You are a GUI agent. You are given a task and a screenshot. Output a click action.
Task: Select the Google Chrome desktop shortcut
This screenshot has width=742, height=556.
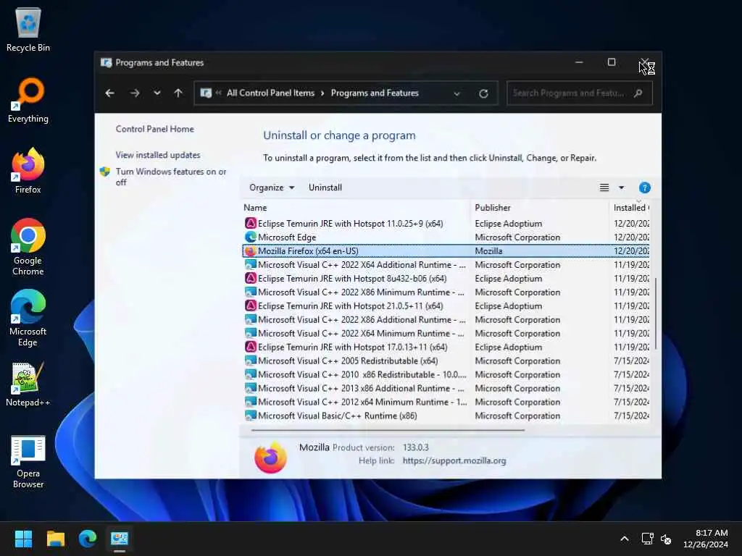tap(28, 247)
